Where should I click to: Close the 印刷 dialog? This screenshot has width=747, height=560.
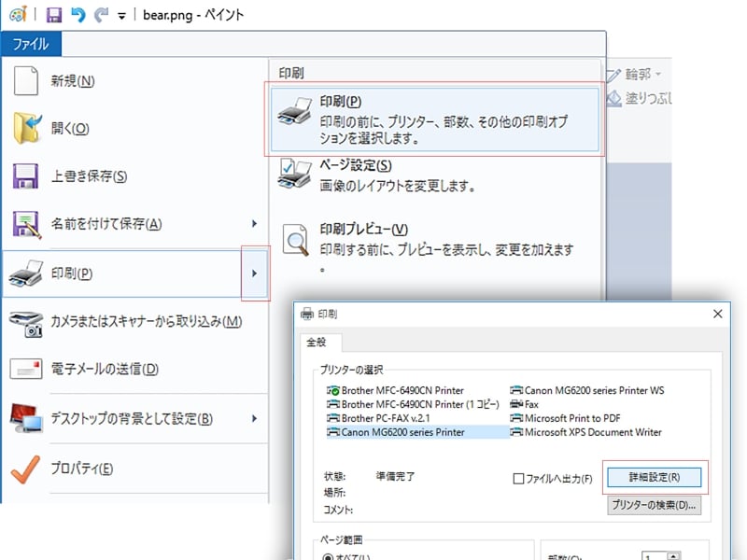click(x=717, y=314)
